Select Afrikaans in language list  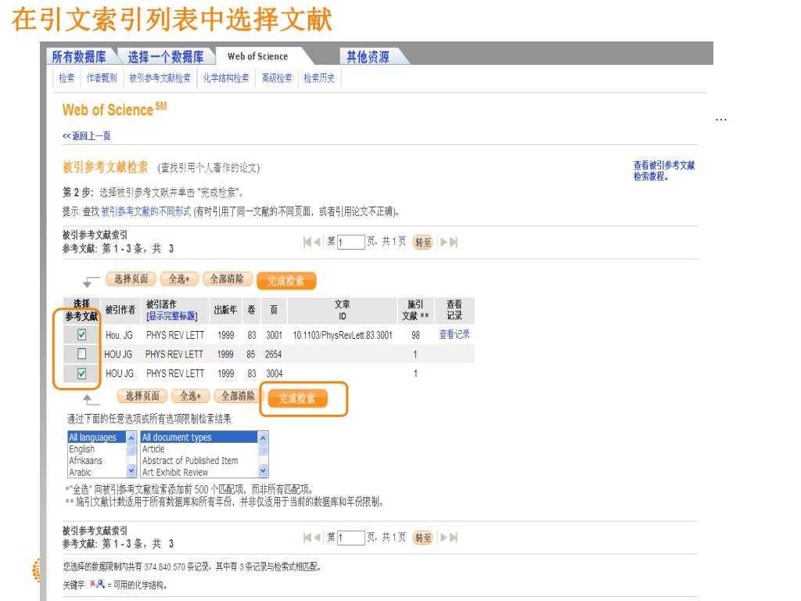coord(97,460)
